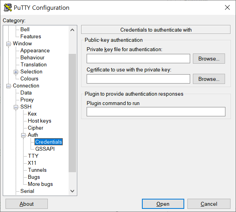Browse for a private key file

[209, 59]
